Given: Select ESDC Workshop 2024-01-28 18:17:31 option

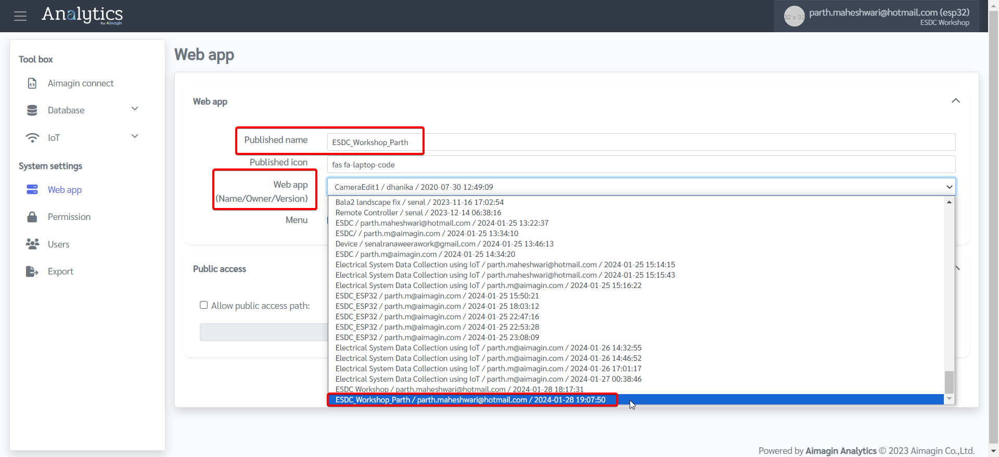Looking at the screenshot, I should coord(636,389).
